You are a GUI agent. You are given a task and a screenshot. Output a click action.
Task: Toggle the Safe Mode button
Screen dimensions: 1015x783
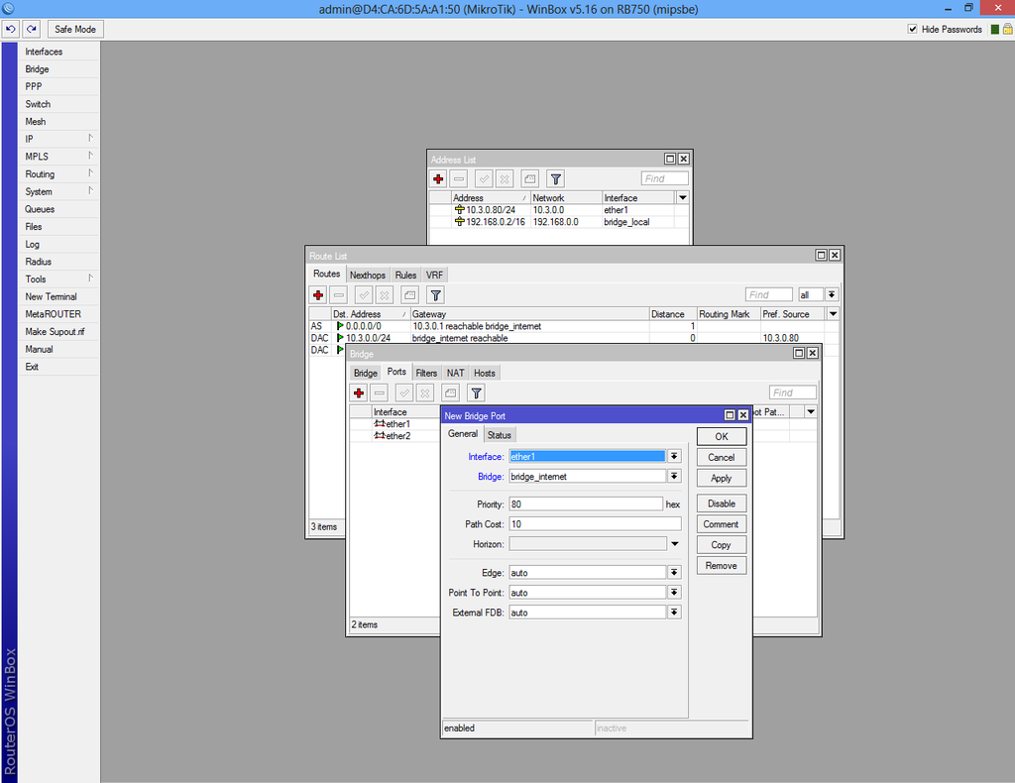click(75, 30)
